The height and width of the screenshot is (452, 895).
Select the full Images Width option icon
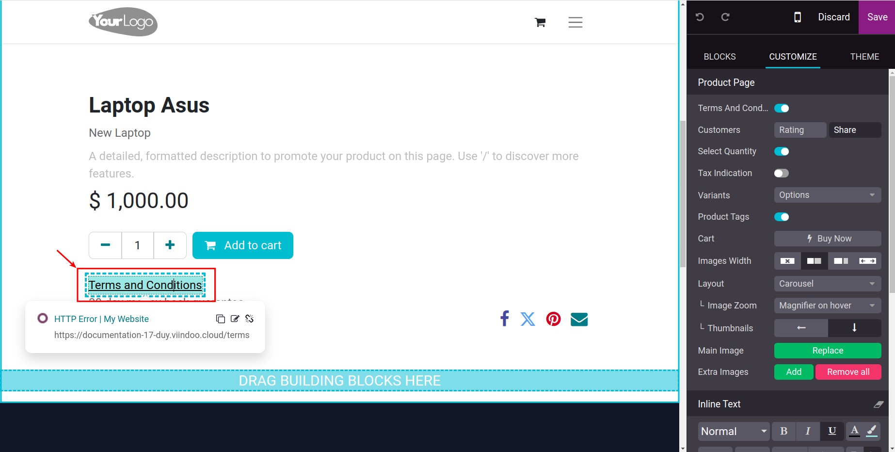pyautogui.click(x=867, y=261)
